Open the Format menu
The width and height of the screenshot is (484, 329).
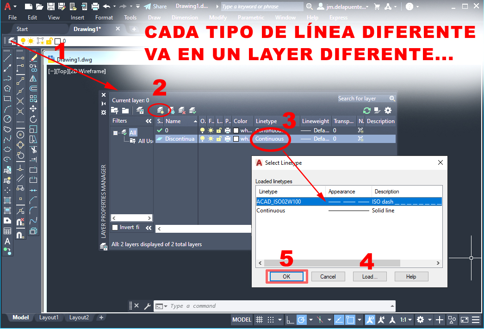(104, 18)
